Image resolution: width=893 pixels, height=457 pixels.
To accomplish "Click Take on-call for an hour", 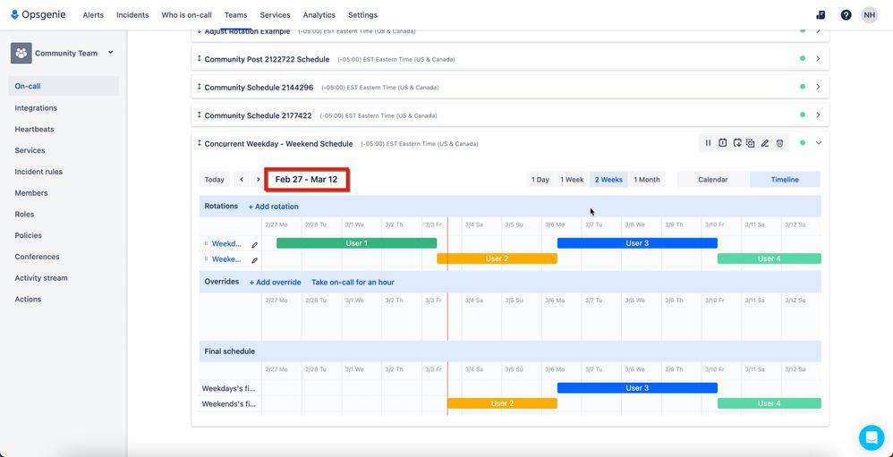I will pos(353,283).
